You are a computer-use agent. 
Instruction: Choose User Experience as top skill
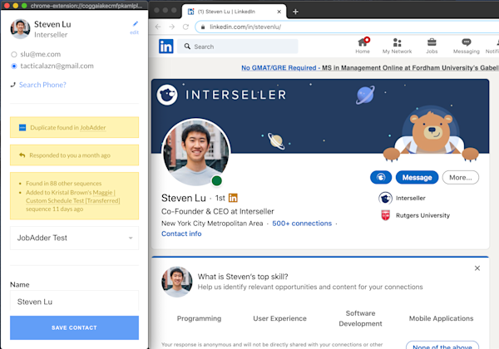[279, 318]
